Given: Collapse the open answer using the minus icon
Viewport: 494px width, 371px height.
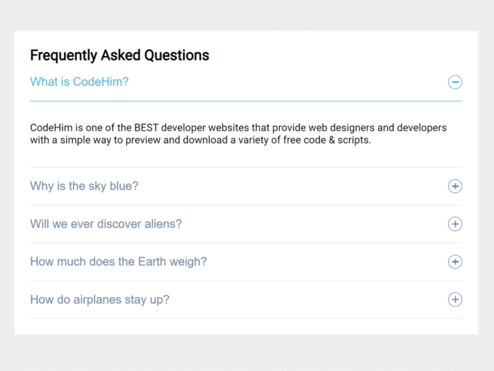Looking at the screenshot, I should point(455,82).
